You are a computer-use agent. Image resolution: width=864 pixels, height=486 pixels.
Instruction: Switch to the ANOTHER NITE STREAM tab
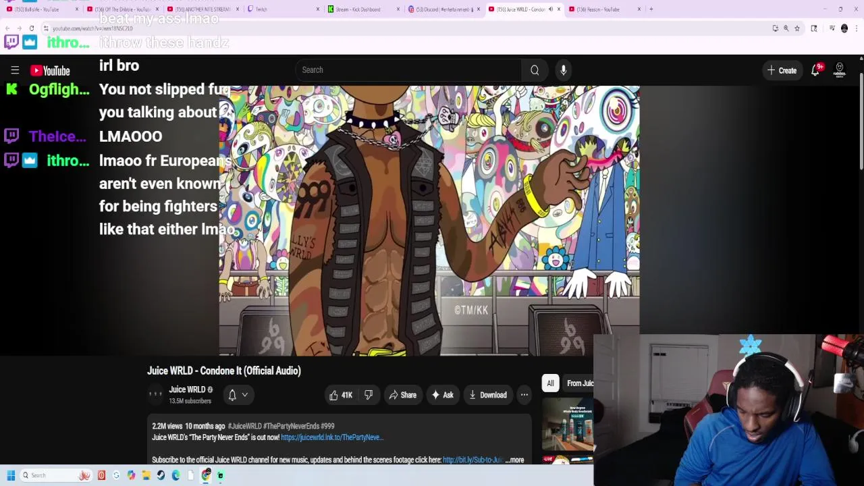click(x=202, y=9)
